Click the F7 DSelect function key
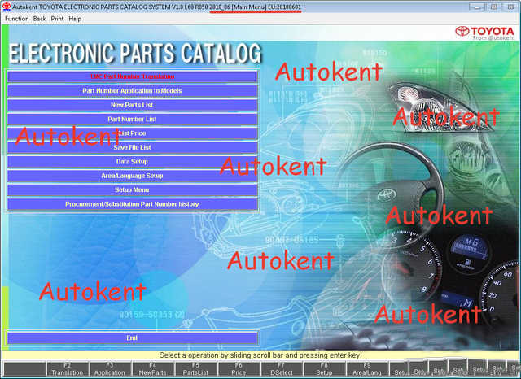The width and height of the screenshot is (521, 379). 282,369
